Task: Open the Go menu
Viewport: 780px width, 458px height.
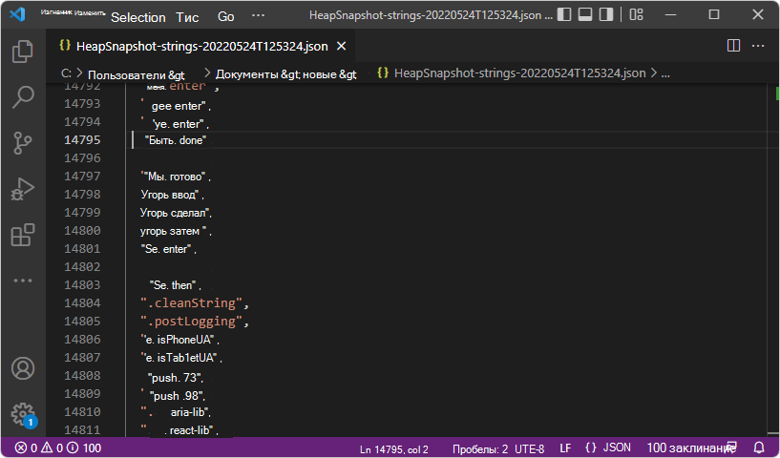Action: pos(226,17)
